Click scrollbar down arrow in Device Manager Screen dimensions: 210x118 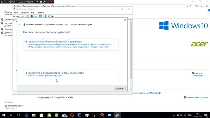[131, 89]
